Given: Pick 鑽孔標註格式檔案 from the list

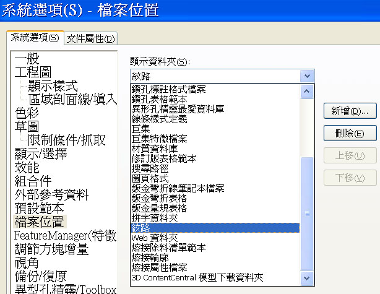Looking at the screenshot, I should [215, 89].
